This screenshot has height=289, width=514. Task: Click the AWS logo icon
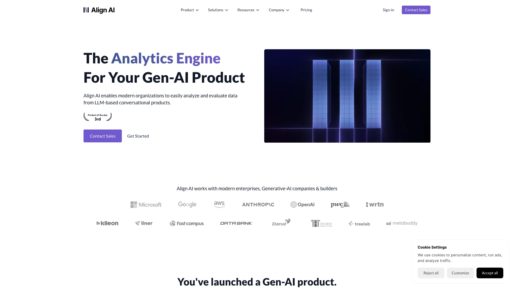pos(219,204)
